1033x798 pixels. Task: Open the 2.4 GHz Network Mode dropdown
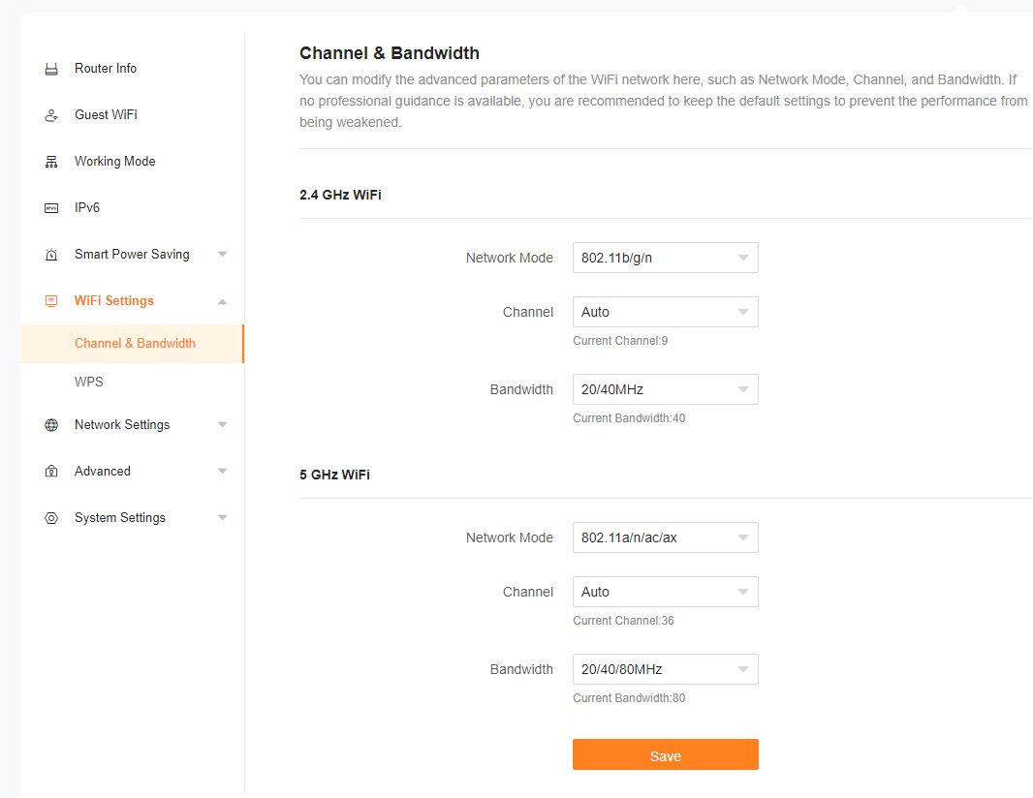[665, 258]
